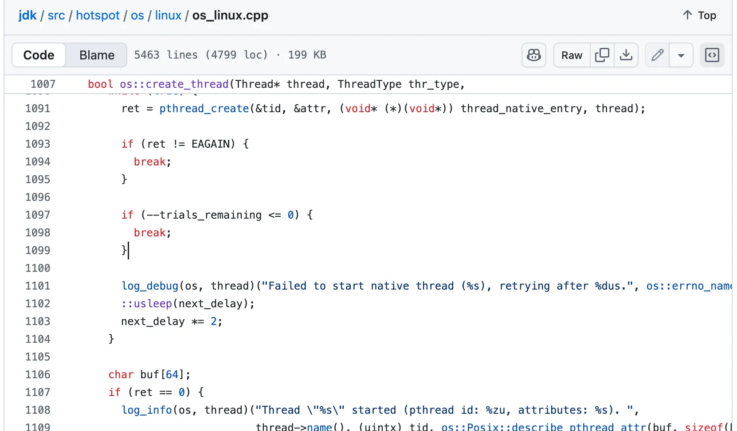Open the src folder breadcrumb
The width and height of the screenshot is (737, 431).
coord(56,16)
